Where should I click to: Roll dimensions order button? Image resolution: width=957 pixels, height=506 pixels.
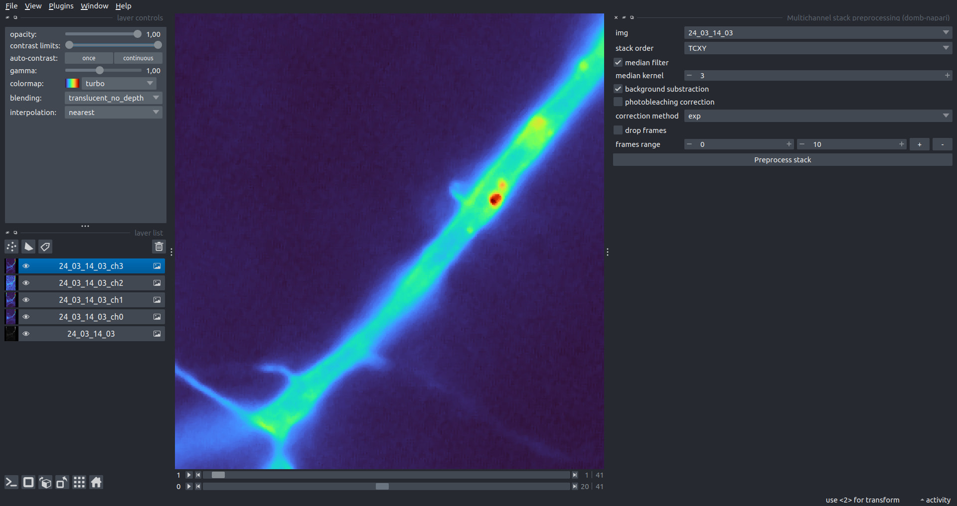[x=45, y=482]
